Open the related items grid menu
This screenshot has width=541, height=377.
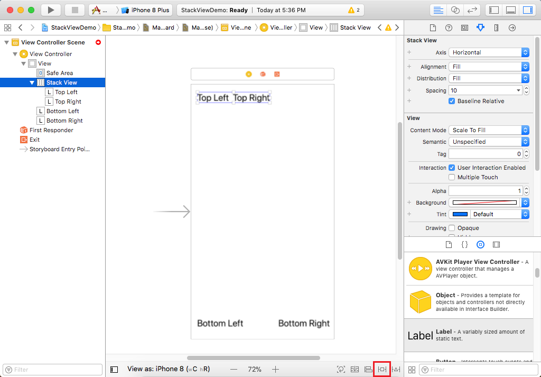[7, 27]
